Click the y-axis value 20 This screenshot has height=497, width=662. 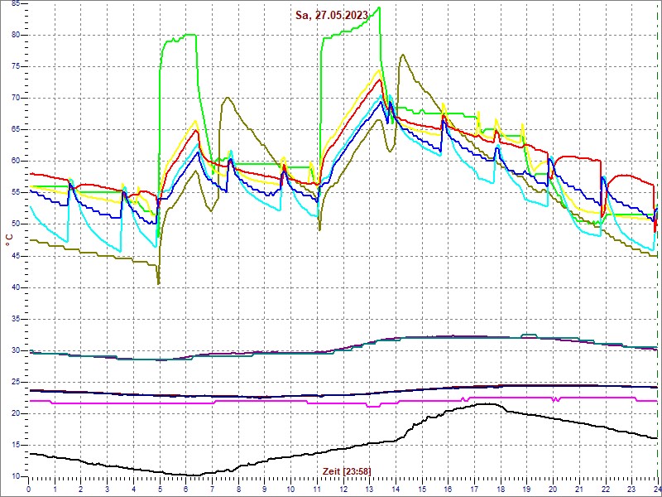click(x=16, y=413)
